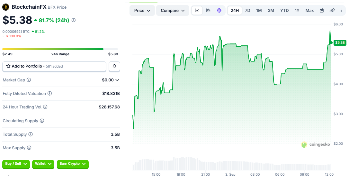Click the red 100.0% change text
The image size is (349, 176).
[15, 36]
